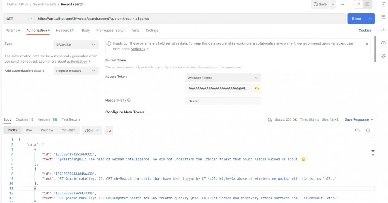Viewport: 388px width, 203px height.
Task: Open the lightbulb related requests icon
Action: (x=383, y=56)
